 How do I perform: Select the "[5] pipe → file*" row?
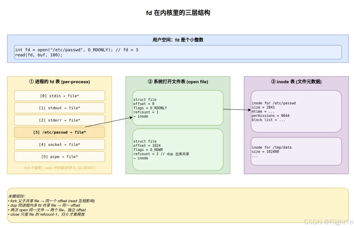coord(60,157)
